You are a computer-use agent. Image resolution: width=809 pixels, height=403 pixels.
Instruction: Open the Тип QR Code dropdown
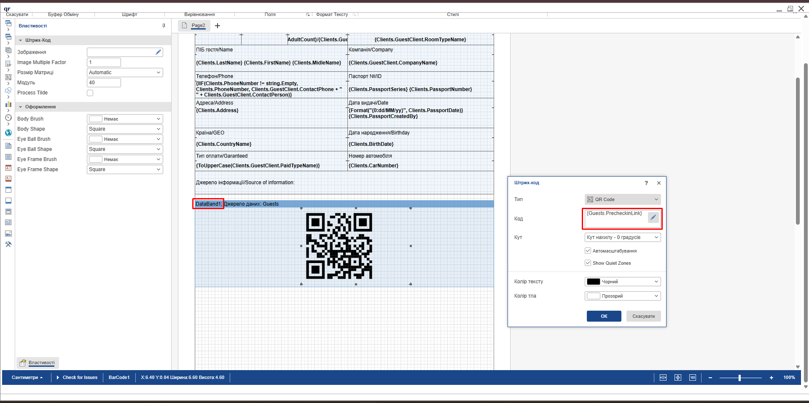click(622, 199)
